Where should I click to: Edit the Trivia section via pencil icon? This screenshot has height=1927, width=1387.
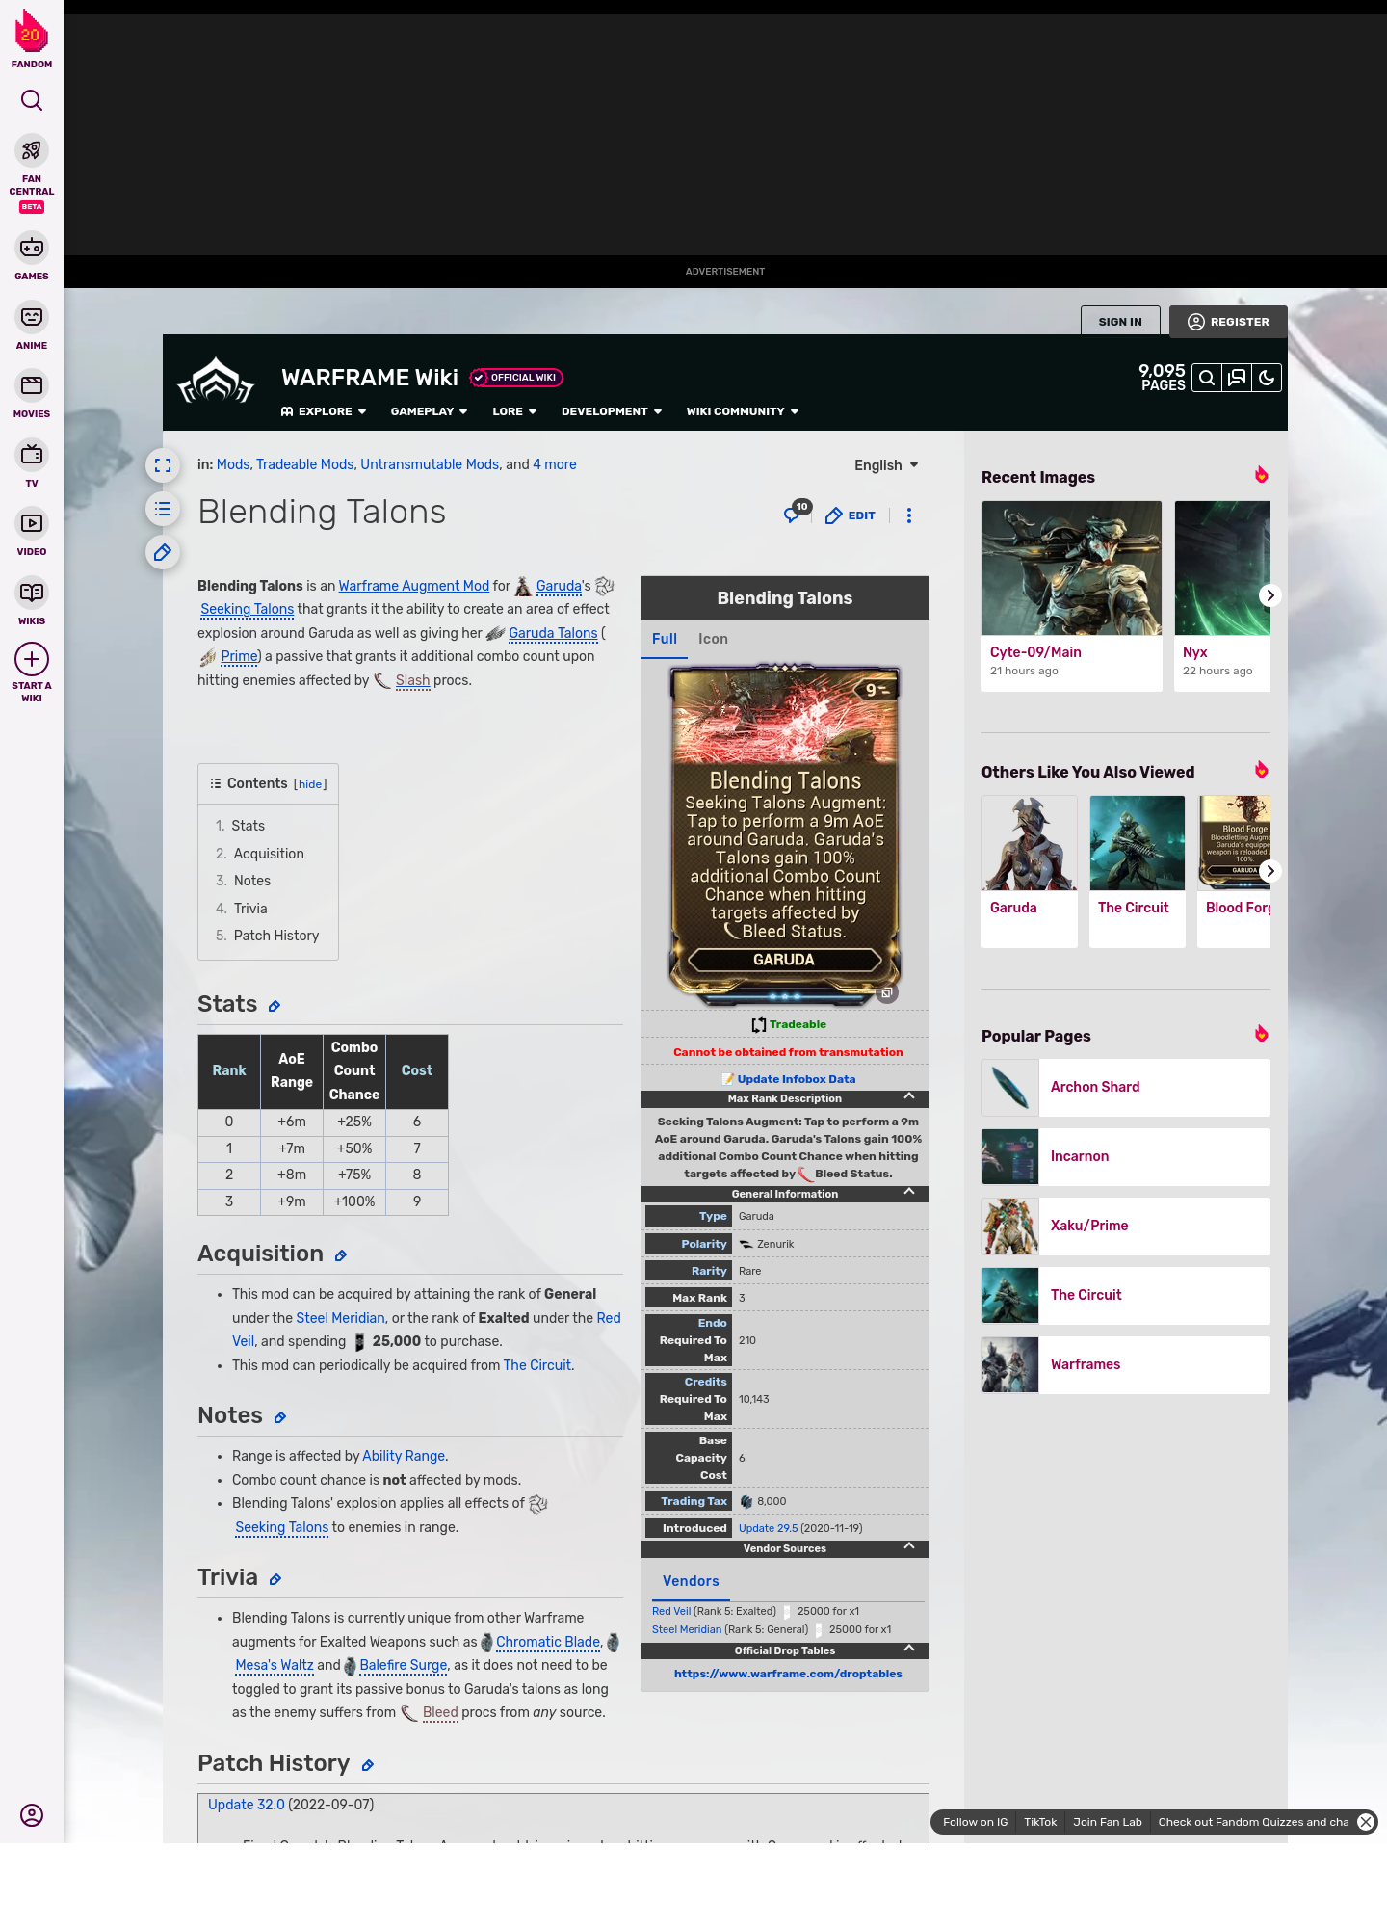275,1579
